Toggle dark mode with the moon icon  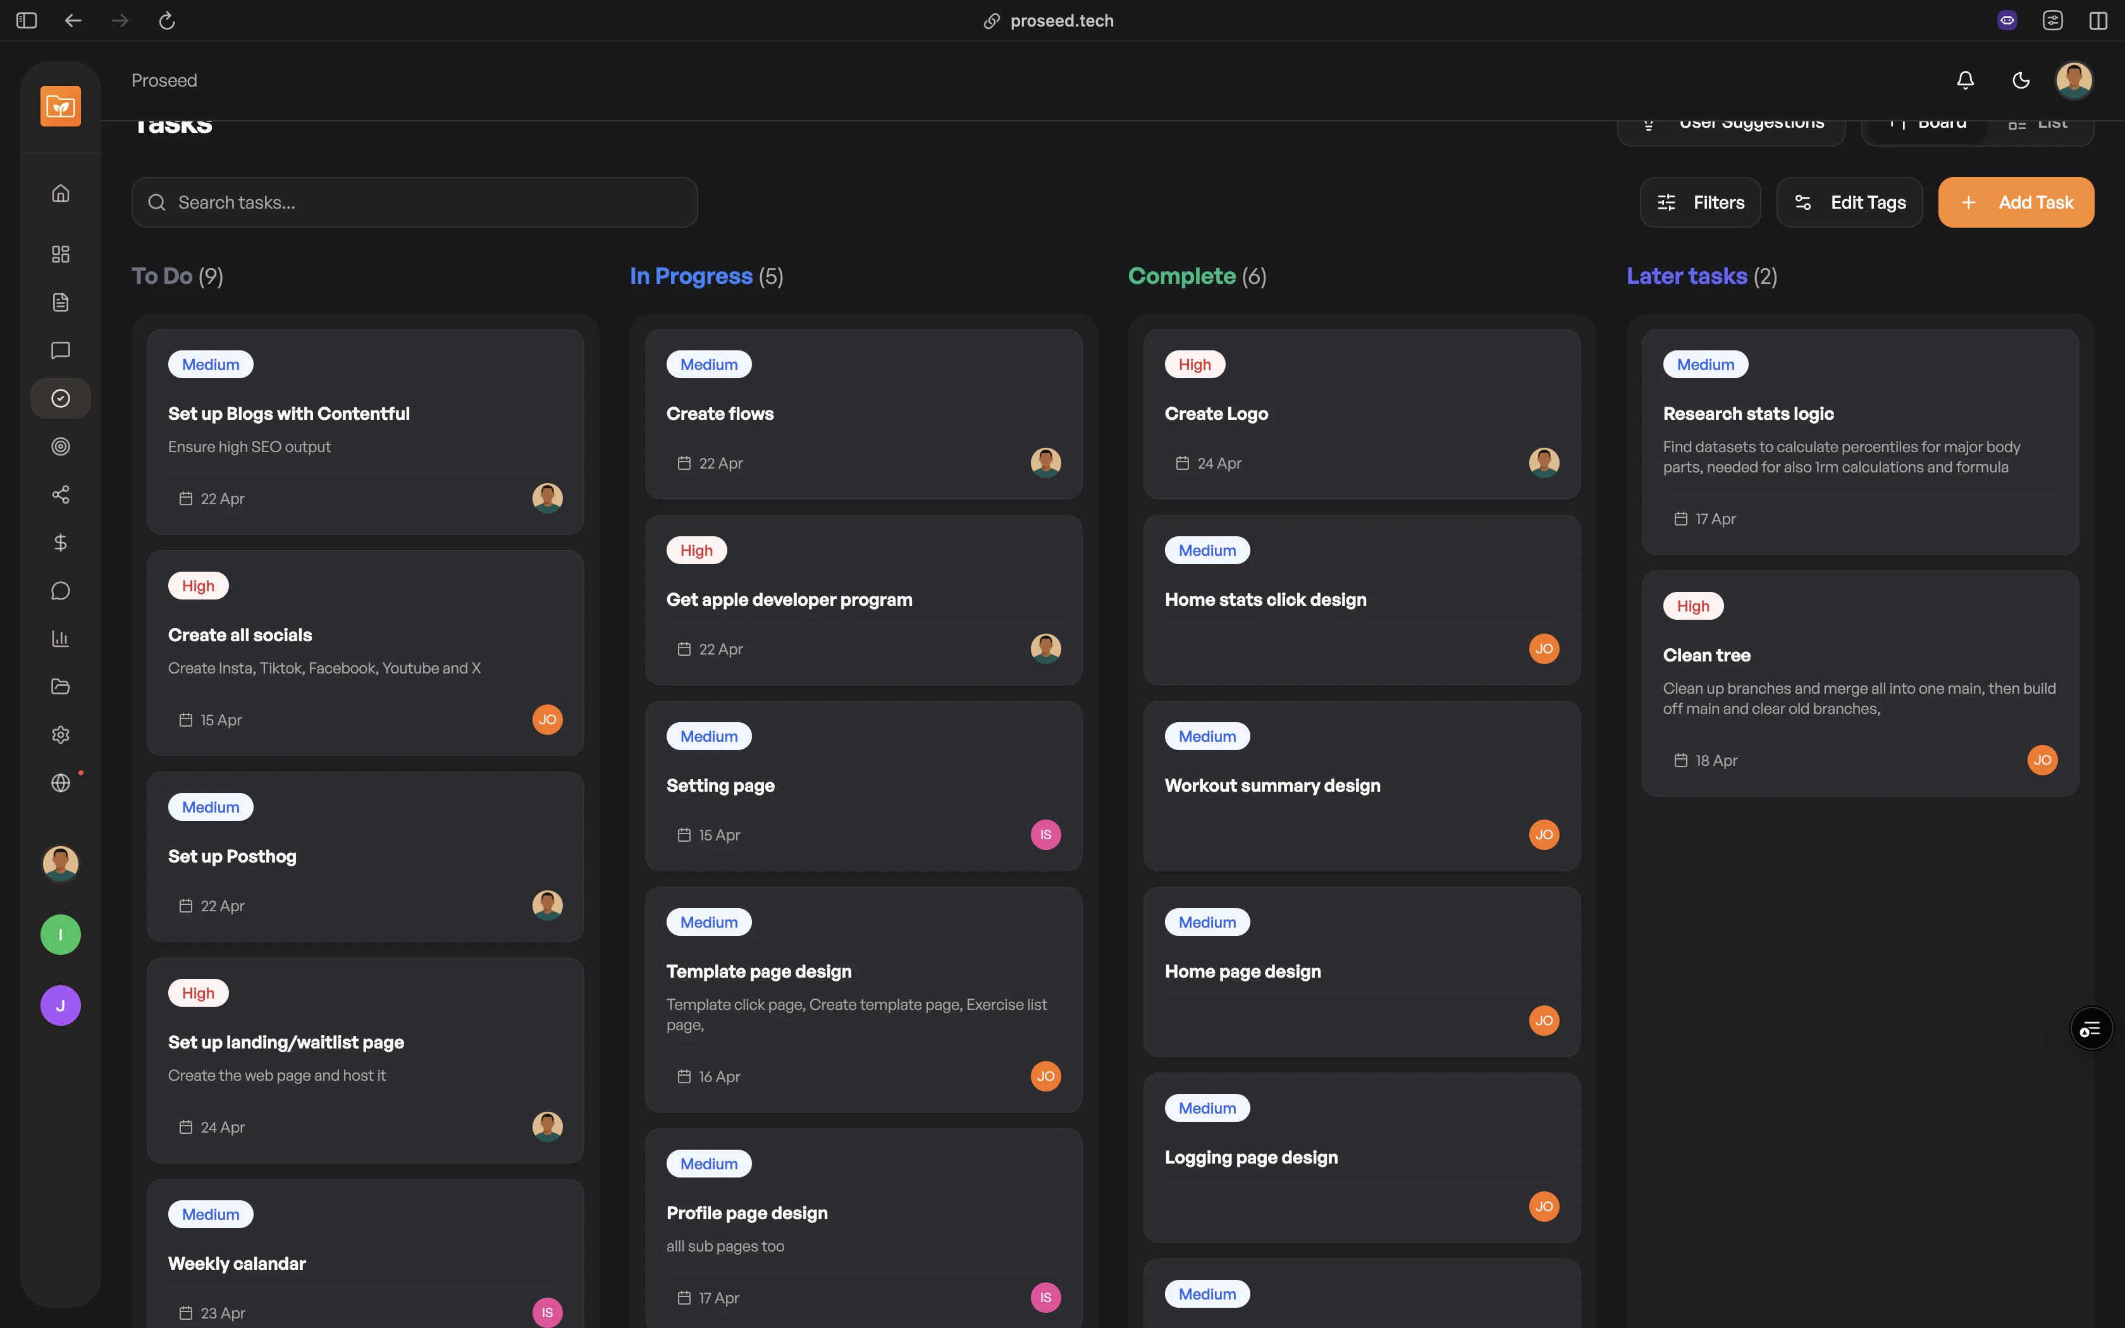pos(2021,79)
